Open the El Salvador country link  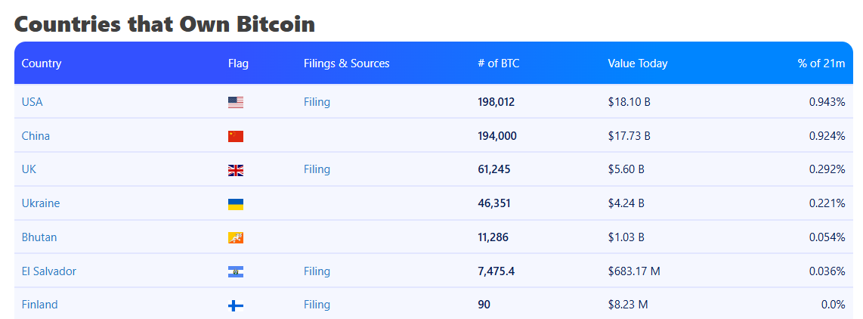pos(49,271)
